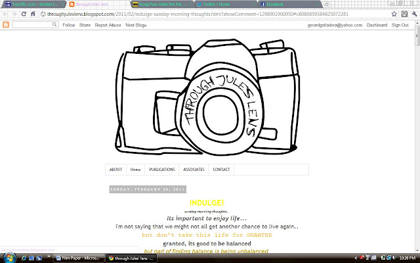Image resolution: width=420 pixels, height=263 pixels.
Task: Expand the quick launch overflow chevron
Action: click(x=49, y=257)
